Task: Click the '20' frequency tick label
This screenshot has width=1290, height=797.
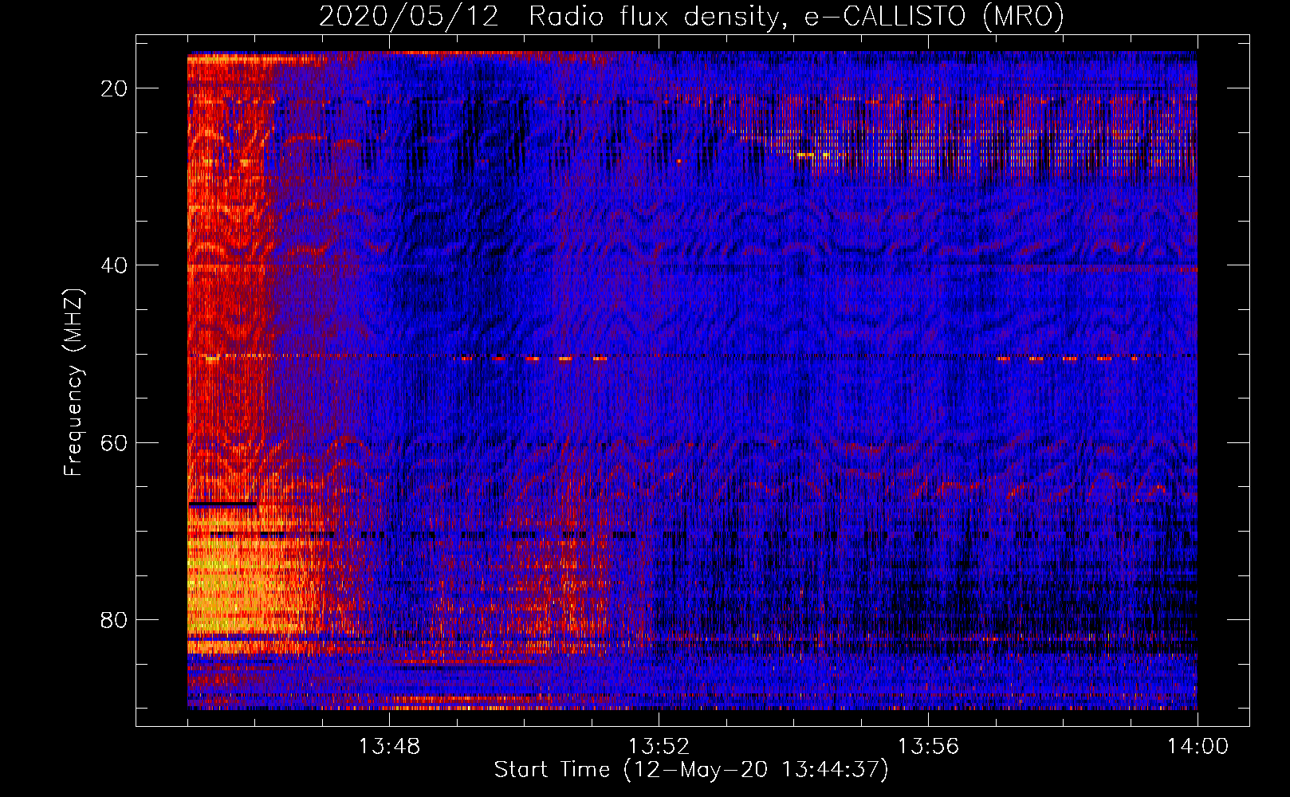Action: 115,88
